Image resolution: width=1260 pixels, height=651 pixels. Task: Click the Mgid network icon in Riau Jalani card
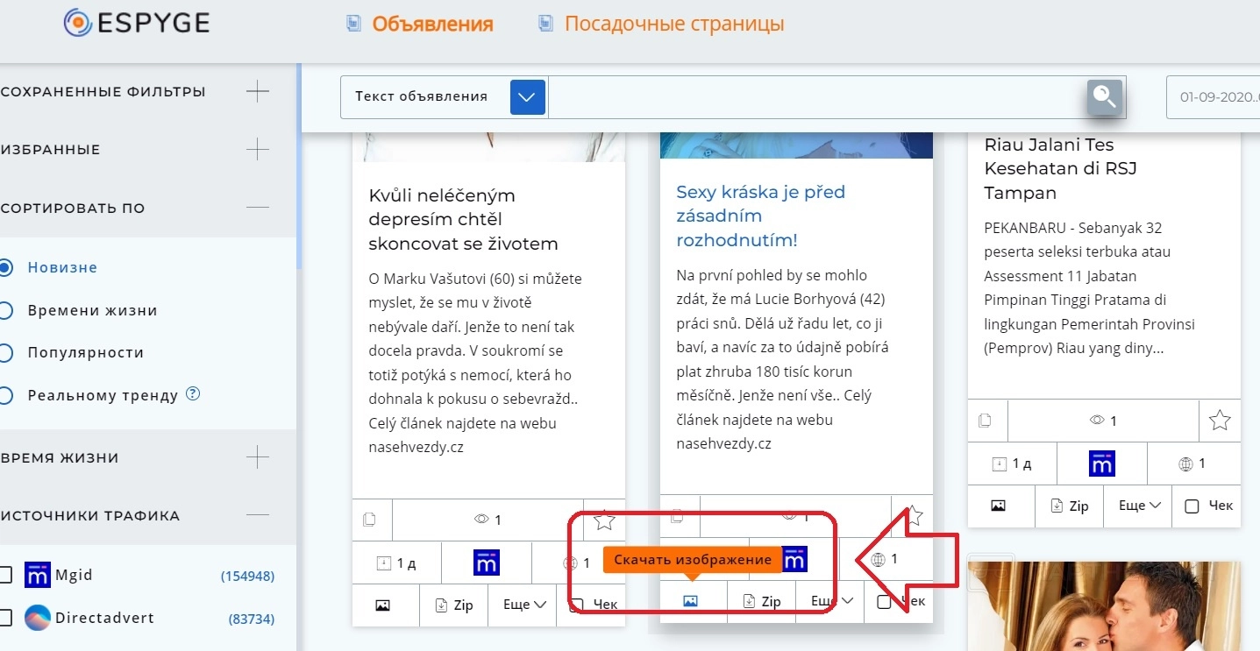1101,463
